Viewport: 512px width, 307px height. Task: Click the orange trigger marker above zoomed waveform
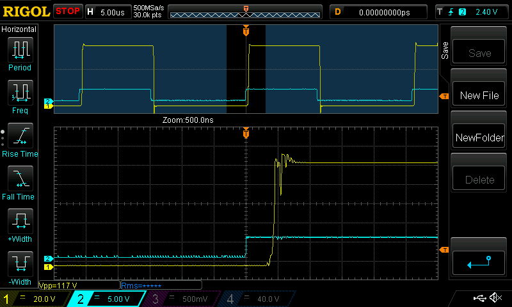246,134
